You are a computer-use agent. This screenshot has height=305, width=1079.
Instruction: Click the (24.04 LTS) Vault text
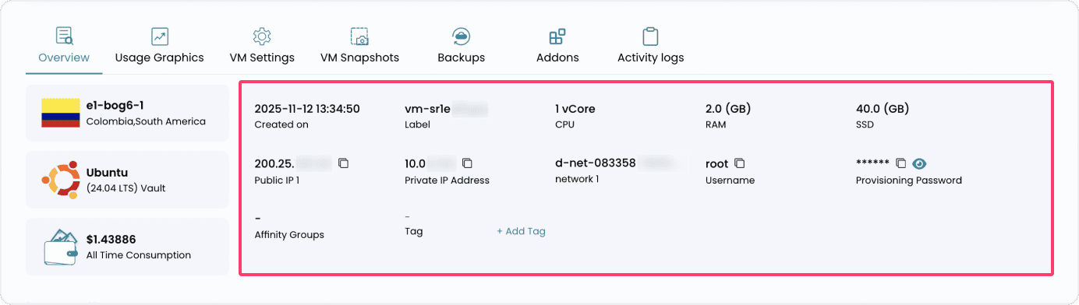pos(126,188)
